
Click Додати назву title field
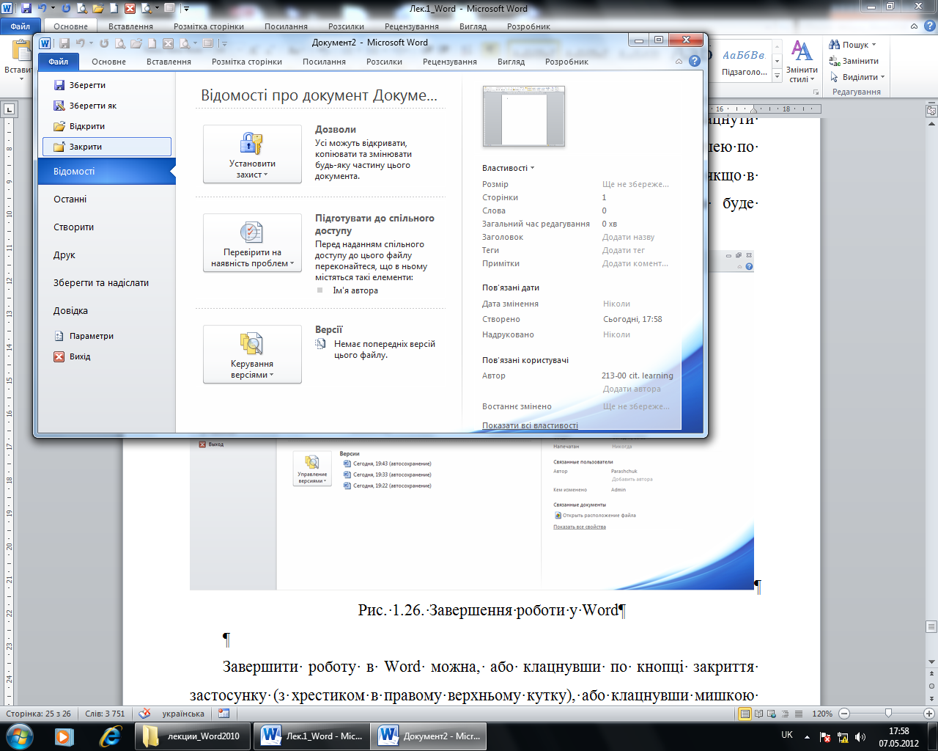pos(628,237)
